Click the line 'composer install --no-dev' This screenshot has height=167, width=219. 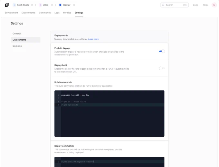(75, 95)
